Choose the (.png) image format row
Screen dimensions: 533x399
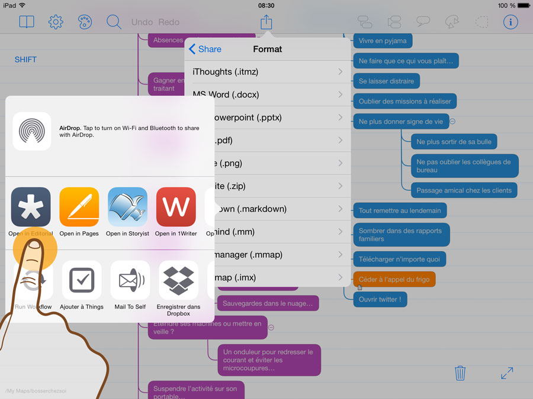point(282,163)
